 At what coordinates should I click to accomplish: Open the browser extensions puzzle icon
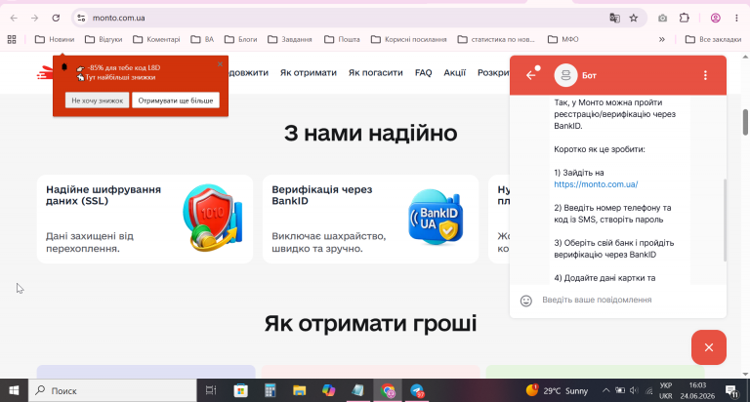click(684, 19)
